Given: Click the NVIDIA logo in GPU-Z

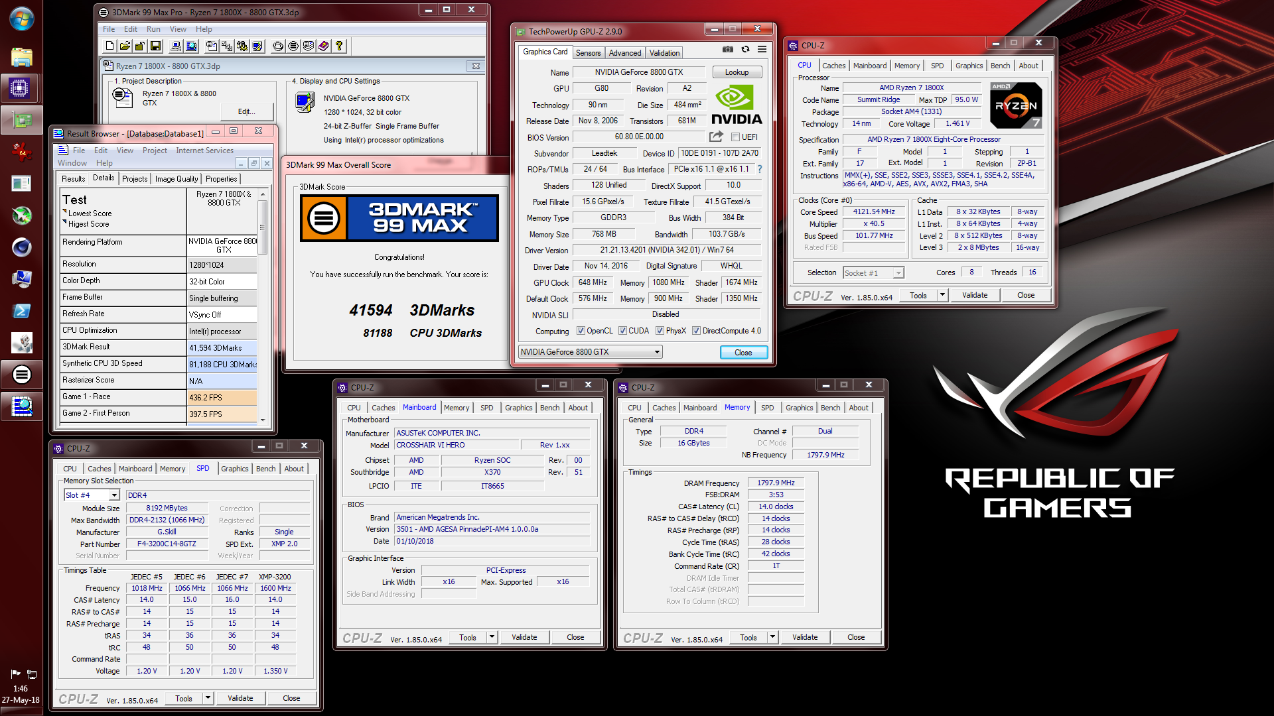Looking at the screenshot, I should [x=737, y=105].
